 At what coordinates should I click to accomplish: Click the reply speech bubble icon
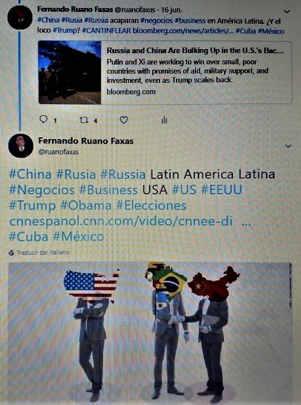pyautogui.click(x=44, y=119)
